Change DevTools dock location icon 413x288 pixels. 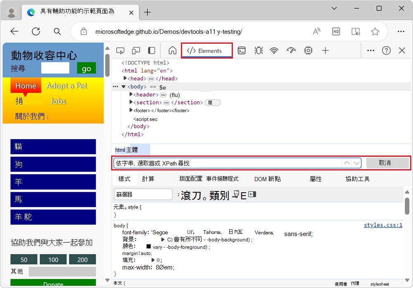click(151, 50)
